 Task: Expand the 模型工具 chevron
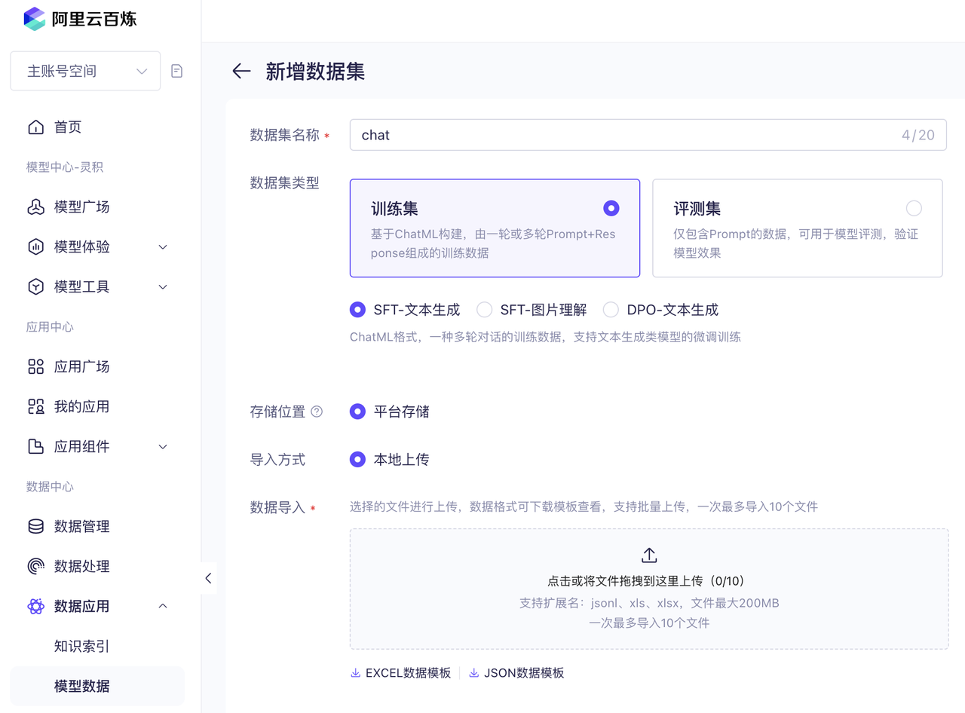pyautogui.click(x=163, y=287)
